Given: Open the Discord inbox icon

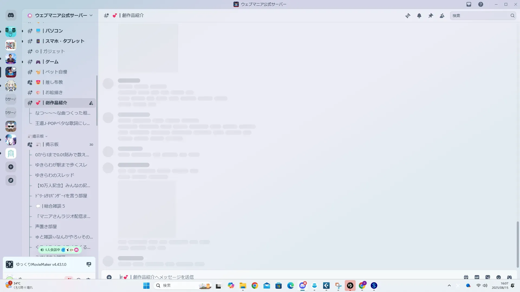Looking at the screenshot, I should tap(469, 4).
